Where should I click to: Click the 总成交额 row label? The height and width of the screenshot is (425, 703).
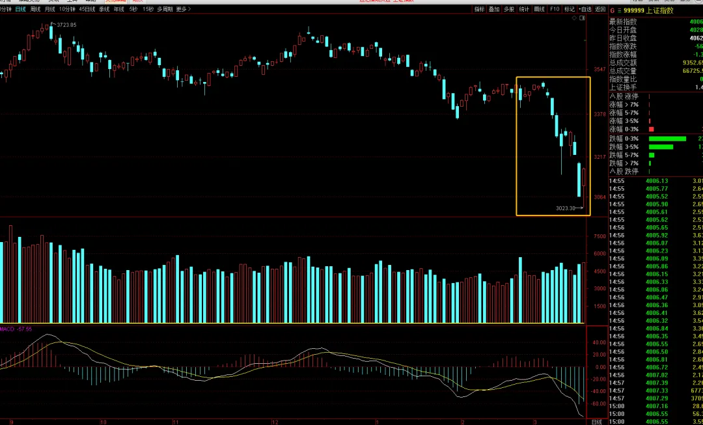[623, 62]
